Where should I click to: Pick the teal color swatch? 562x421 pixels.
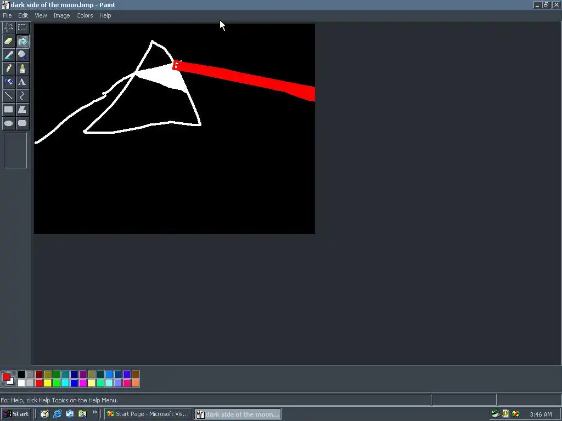click(65, 374)
